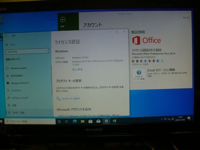Open トラブルシューティング in the settings sidebar

(x=18, y=98)
